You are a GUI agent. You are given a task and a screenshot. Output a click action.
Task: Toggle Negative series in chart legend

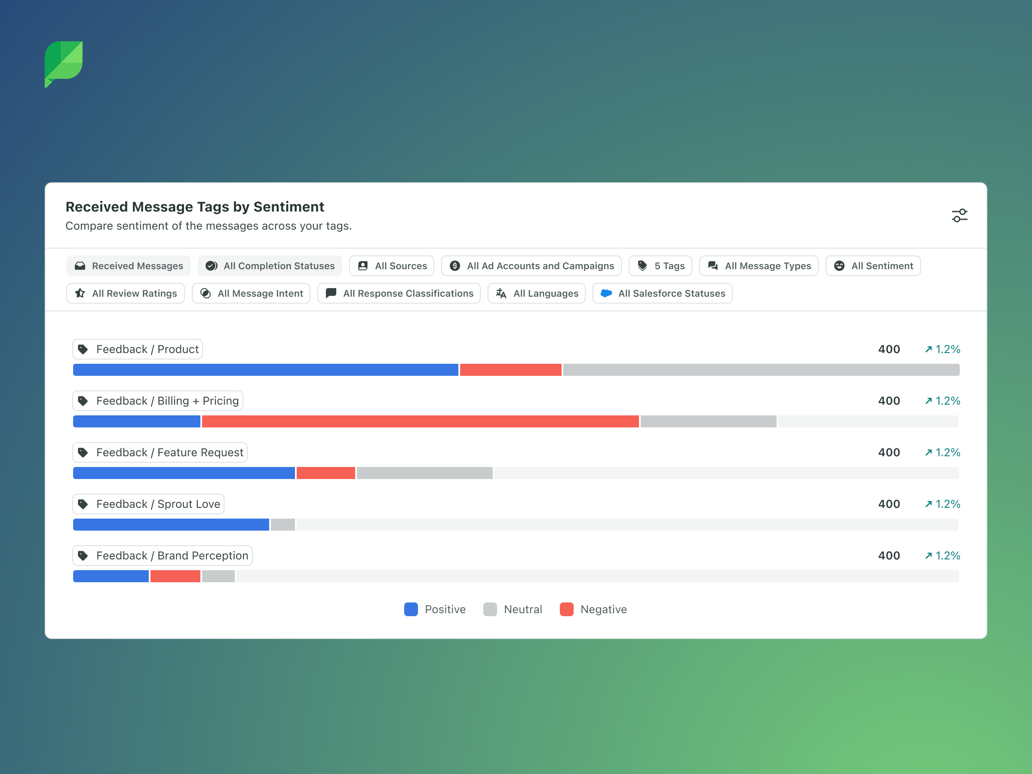tap(593, 609)
